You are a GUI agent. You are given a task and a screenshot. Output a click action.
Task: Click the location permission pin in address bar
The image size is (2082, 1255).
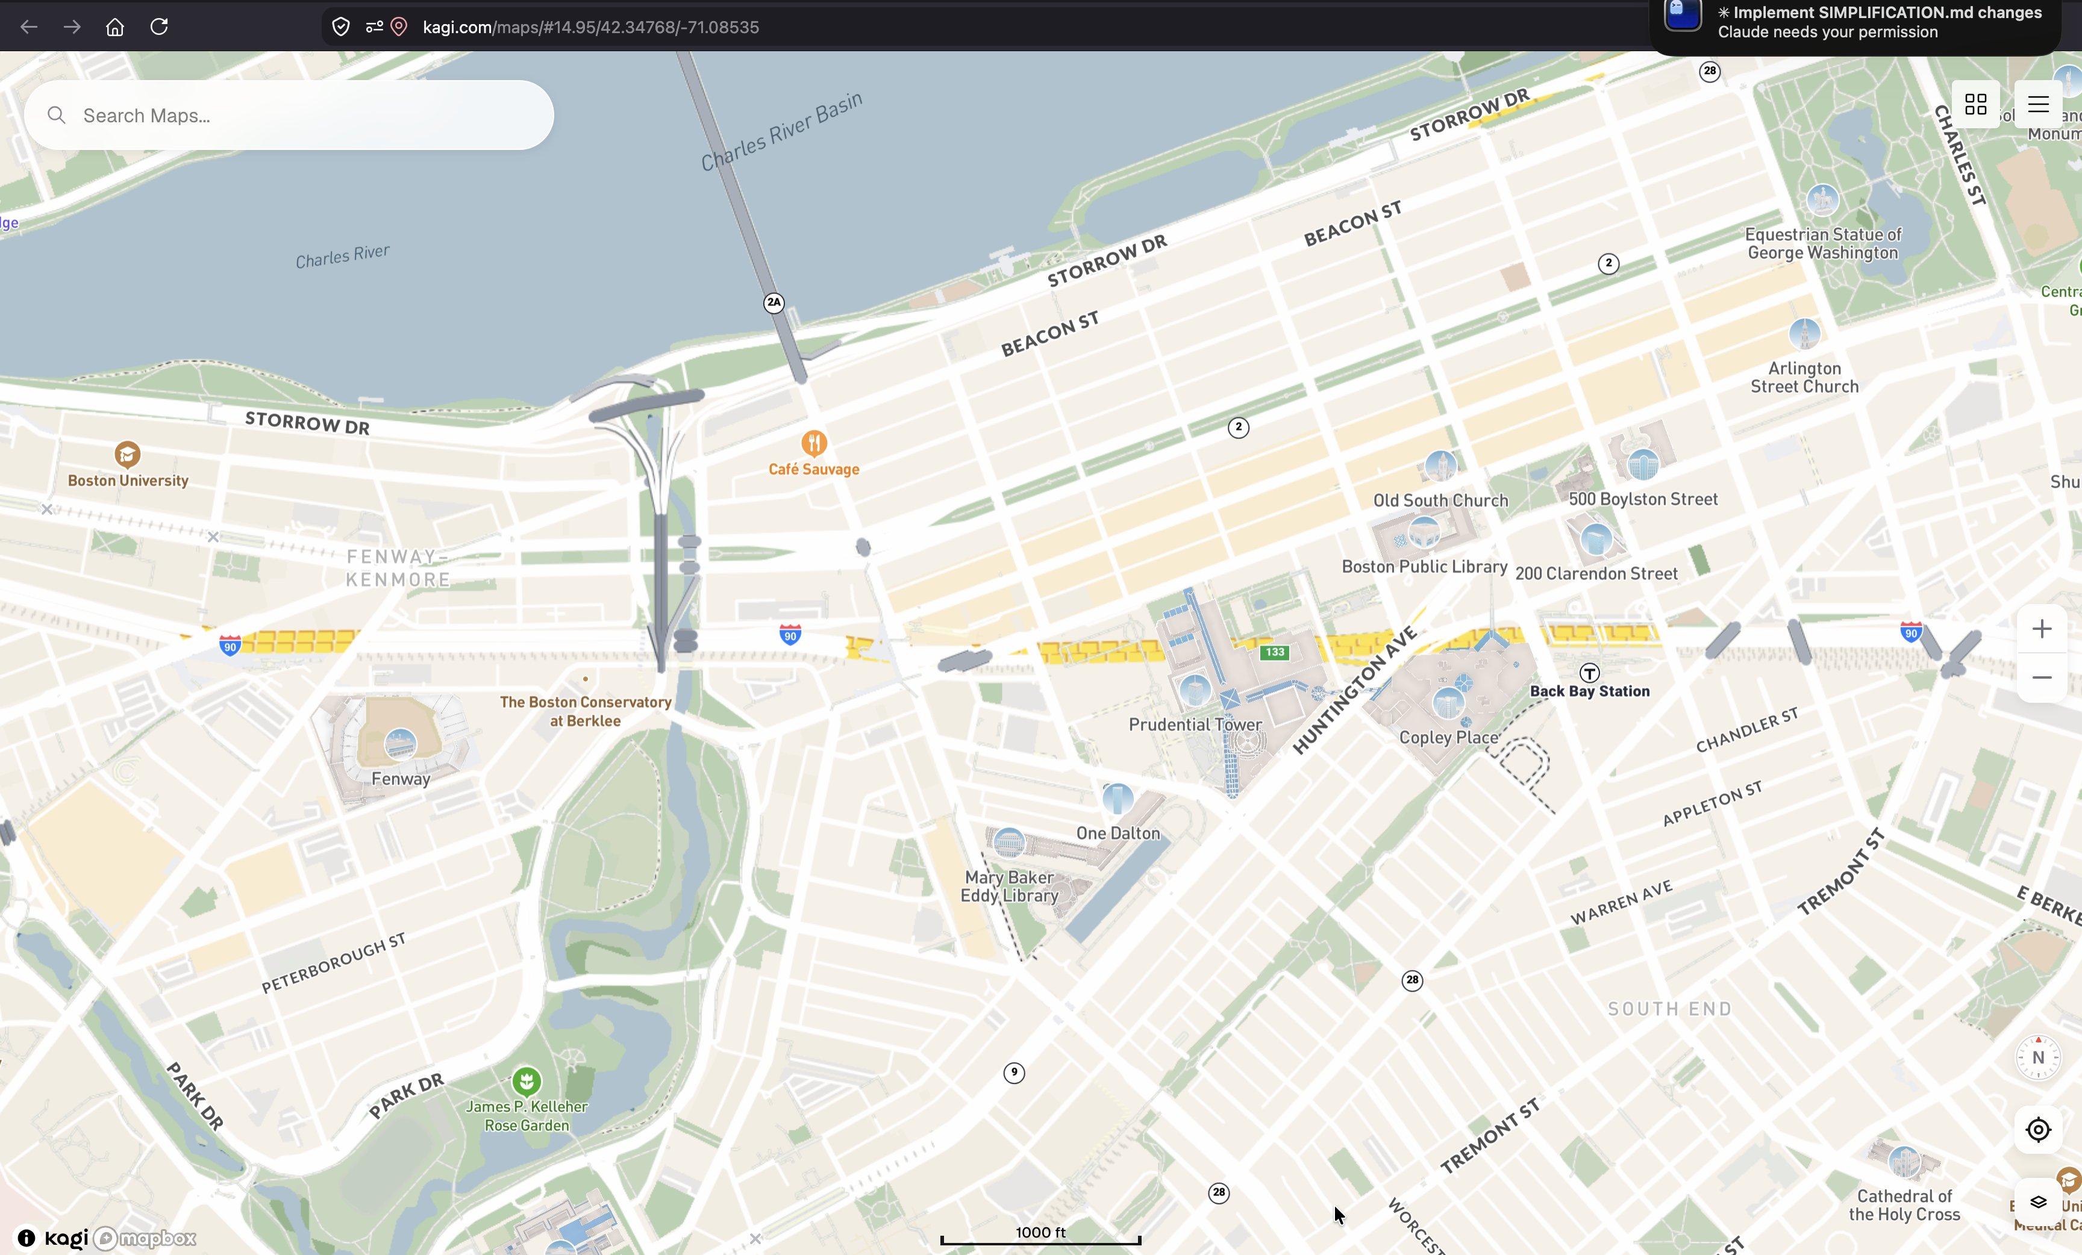[399, 27]
